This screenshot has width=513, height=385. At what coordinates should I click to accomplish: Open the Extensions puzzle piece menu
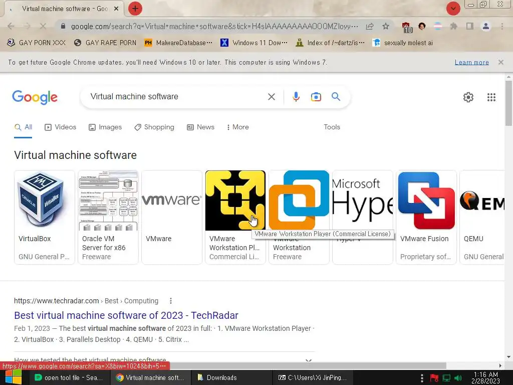(x=453, y=26)
